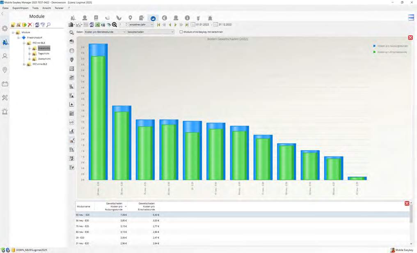
Task: Select the blue legend color swatch
Action: click(374, 46)
